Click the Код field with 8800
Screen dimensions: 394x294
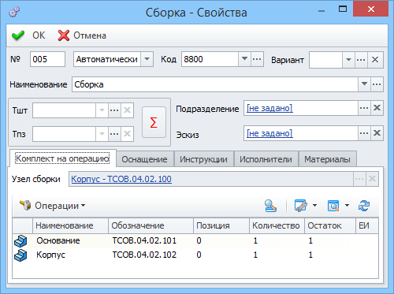tap(210, 59)
